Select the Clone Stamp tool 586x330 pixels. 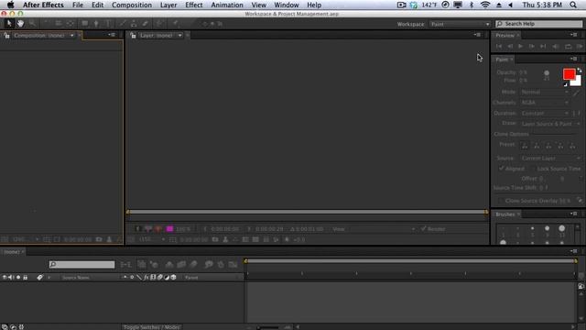click(x=134, y=24)
